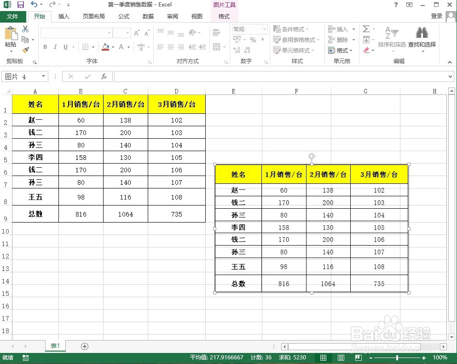Viewport: 457px width, 364px height.
Task: Click the Decrease Decimal icon
Action: [x=247, y=50]
